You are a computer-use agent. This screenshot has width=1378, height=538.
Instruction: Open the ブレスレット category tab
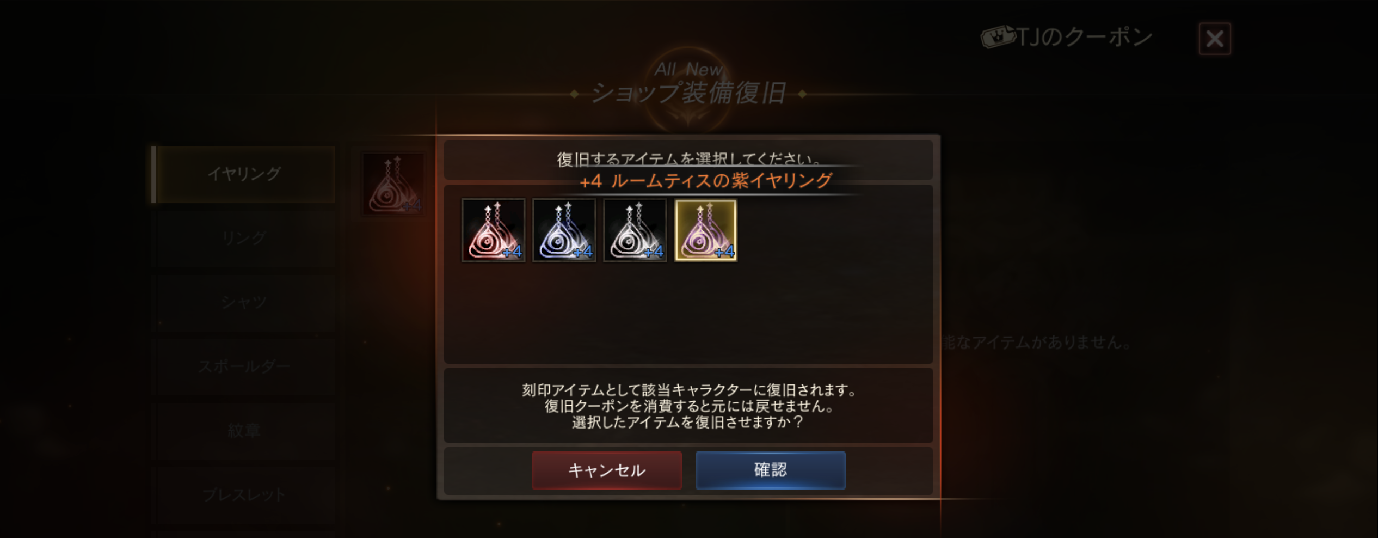click(243, 495)
